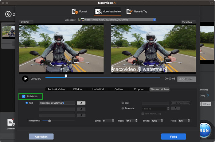
Task: Switch to the Cutten tab
Action: coord(119,89)
